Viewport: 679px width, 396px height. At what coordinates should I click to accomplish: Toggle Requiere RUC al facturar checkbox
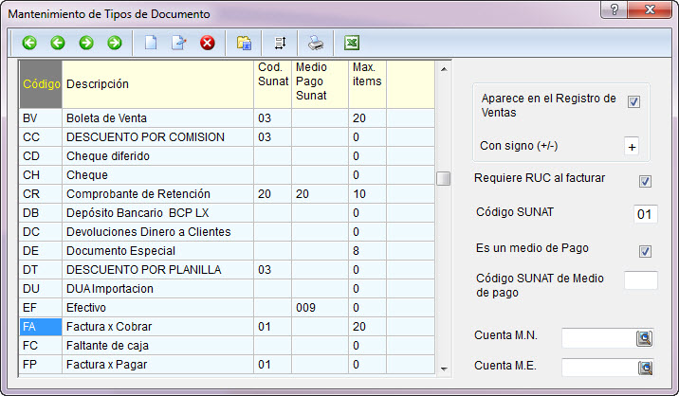645,181
